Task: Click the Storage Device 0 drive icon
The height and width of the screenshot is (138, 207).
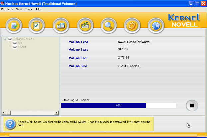Action: 10,39
